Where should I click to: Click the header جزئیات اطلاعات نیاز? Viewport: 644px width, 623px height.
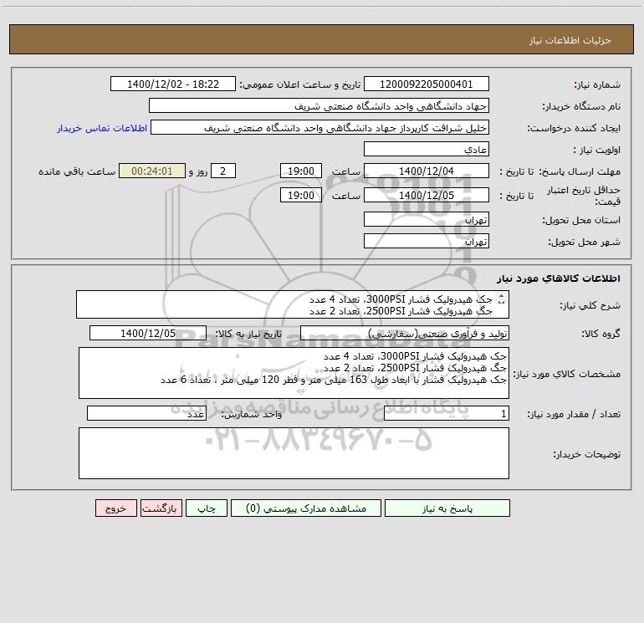[x=570, y=40]
